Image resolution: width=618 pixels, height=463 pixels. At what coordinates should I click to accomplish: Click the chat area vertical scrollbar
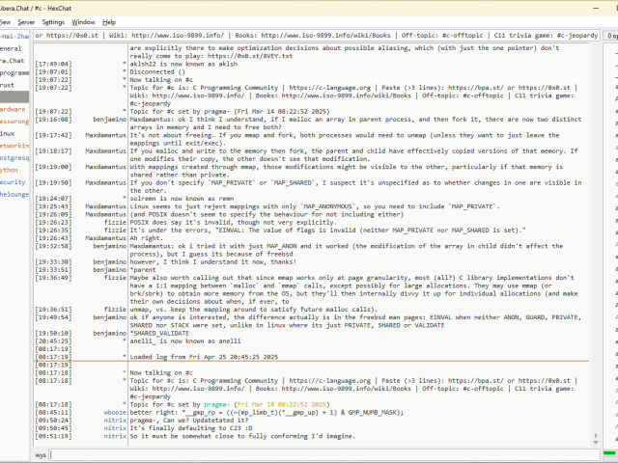click(593, 241)
